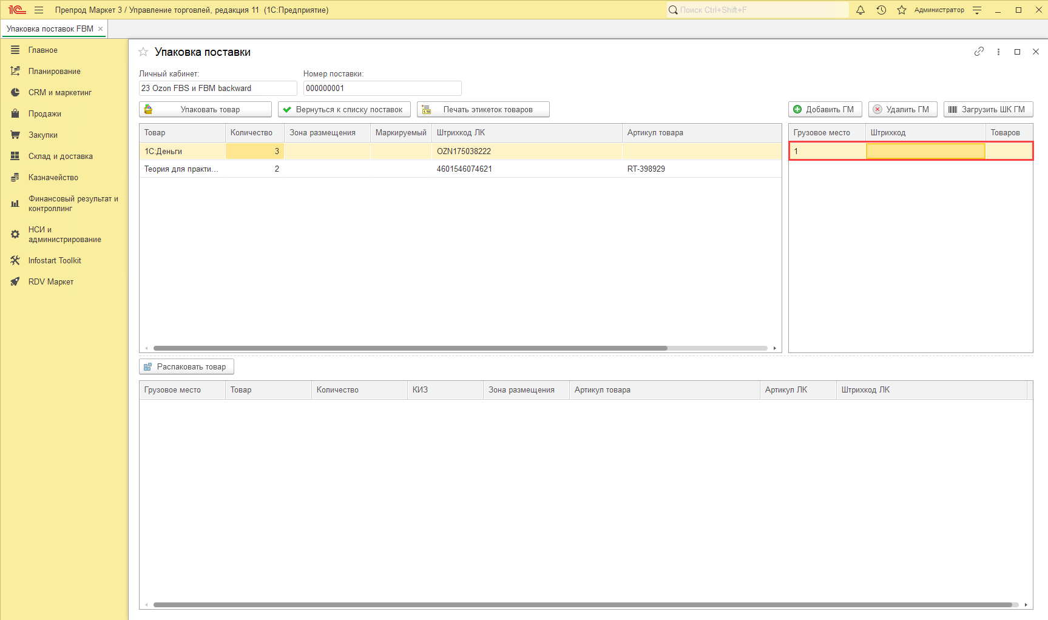Click the products table horizontal scrollbar

pyautogui.click(x=410, y=348)
